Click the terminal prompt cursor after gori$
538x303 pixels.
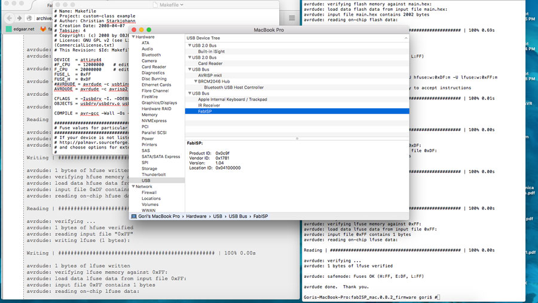[x=439, y=298]
